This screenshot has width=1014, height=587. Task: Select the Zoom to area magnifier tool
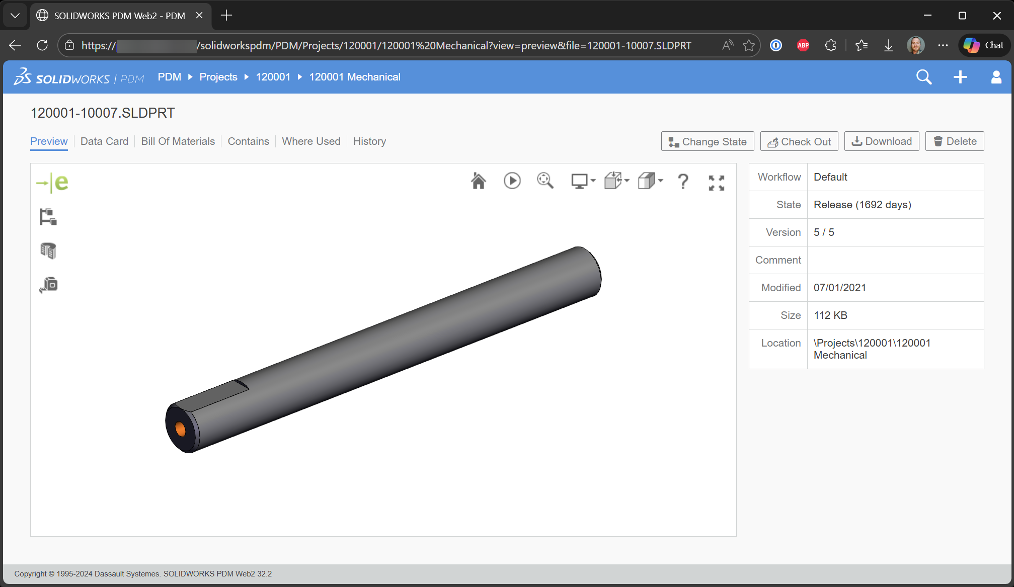pos(545,181)
